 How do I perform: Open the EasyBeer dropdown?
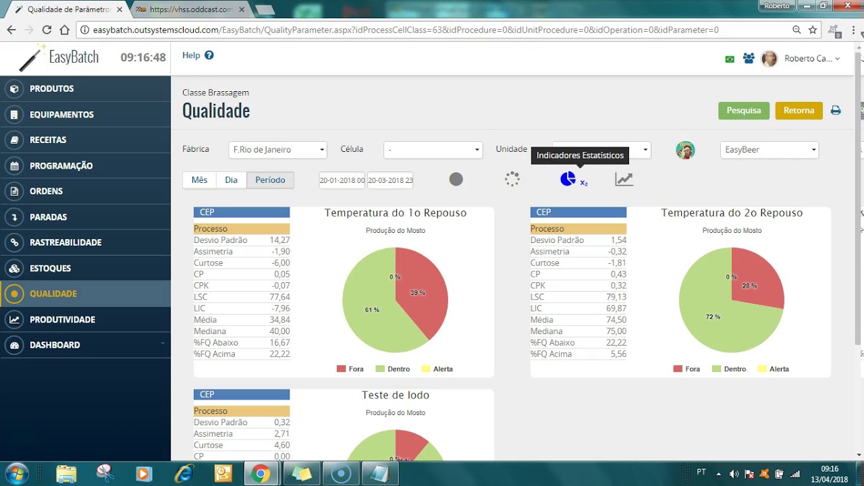769,150
